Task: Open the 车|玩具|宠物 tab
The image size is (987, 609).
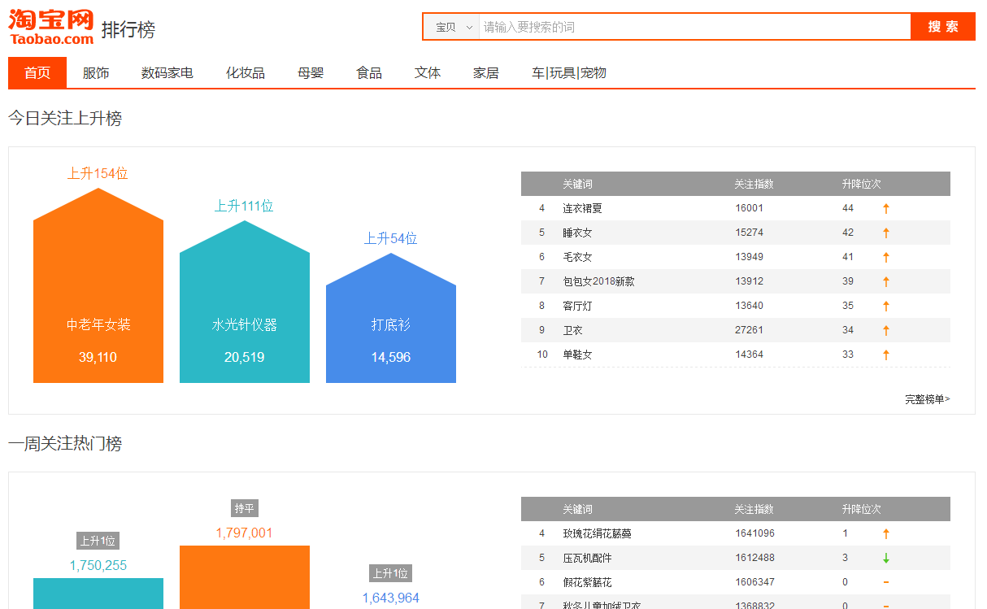Action: point(569,72)
